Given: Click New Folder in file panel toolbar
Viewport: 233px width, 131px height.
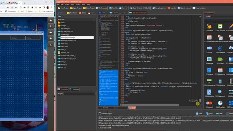Looking at the screenshot, I should pos(72,13).
